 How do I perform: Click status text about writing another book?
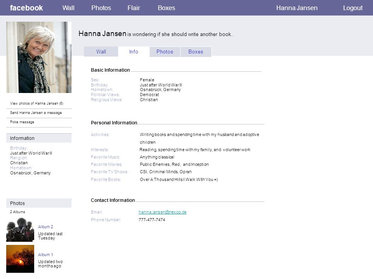[x=180, y=34]
